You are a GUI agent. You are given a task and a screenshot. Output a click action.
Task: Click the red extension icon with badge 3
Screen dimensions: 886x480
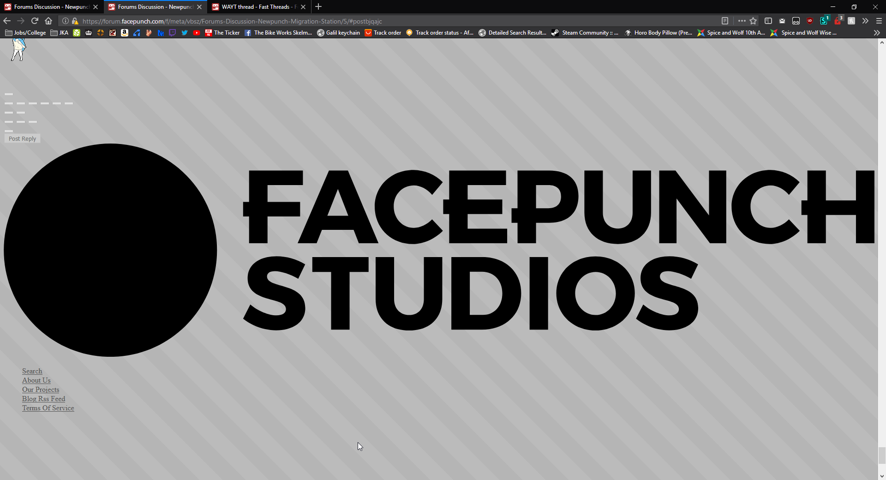coord(838,20)
